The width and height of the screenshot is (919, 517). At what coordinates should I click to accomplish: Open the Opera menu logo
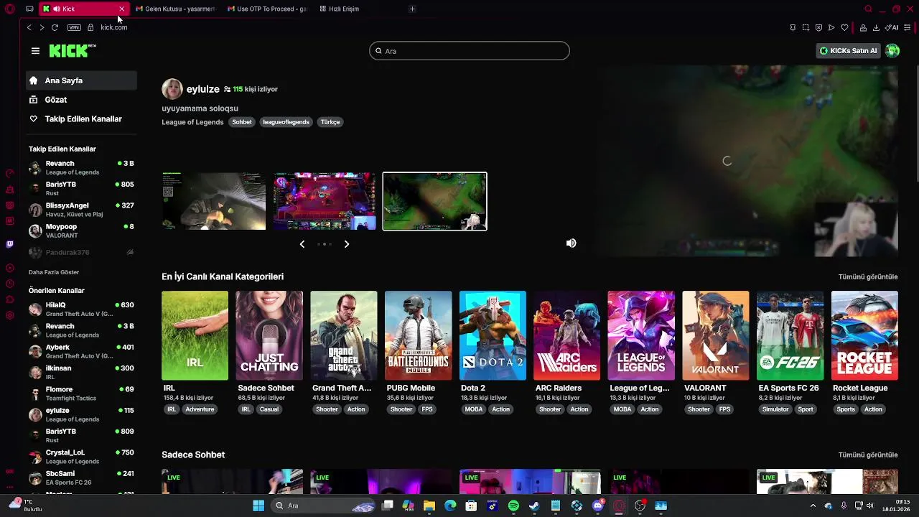(x=9, y=9)
